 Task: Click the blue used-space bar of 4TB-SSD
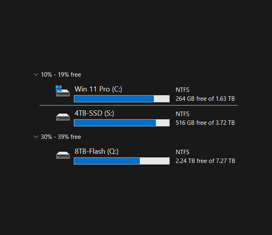115,123
